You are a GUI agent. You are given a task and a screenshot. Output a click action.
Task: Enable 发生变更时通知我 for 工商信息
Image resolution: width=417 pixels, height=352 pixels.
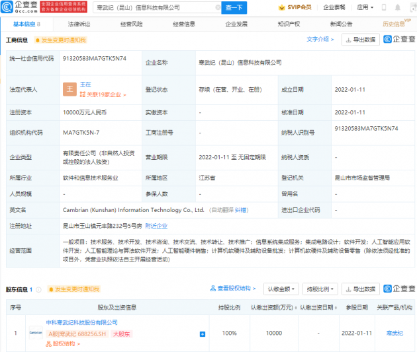coord(61,40)
